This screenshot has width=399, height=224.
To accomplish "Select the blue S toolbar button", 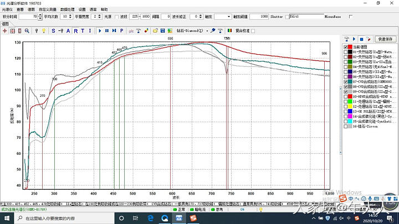I will (x=53, y=30).
